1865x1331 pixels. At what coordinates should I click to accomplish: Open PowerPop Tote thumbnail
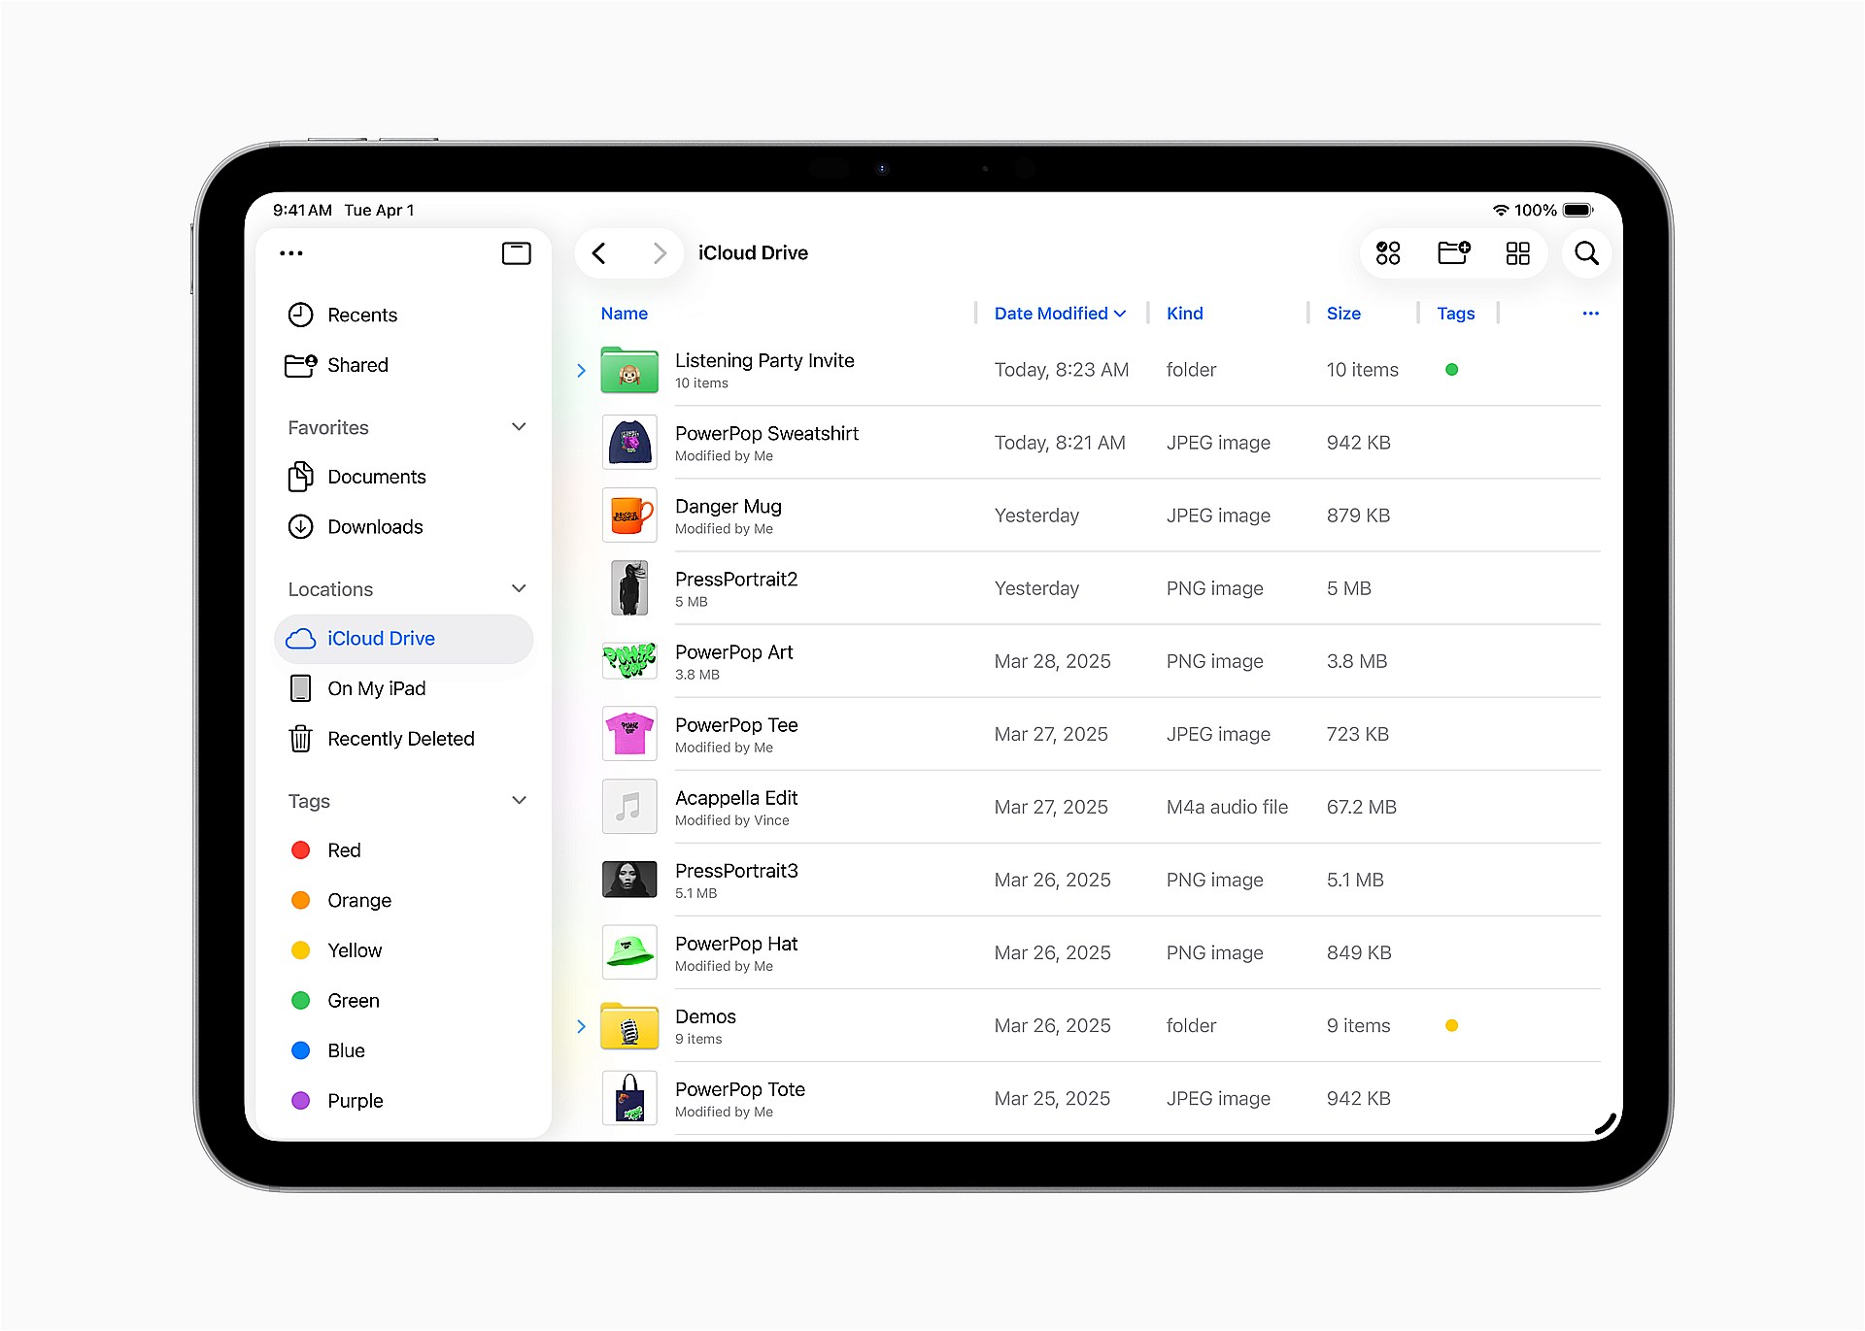(629, 1098)
